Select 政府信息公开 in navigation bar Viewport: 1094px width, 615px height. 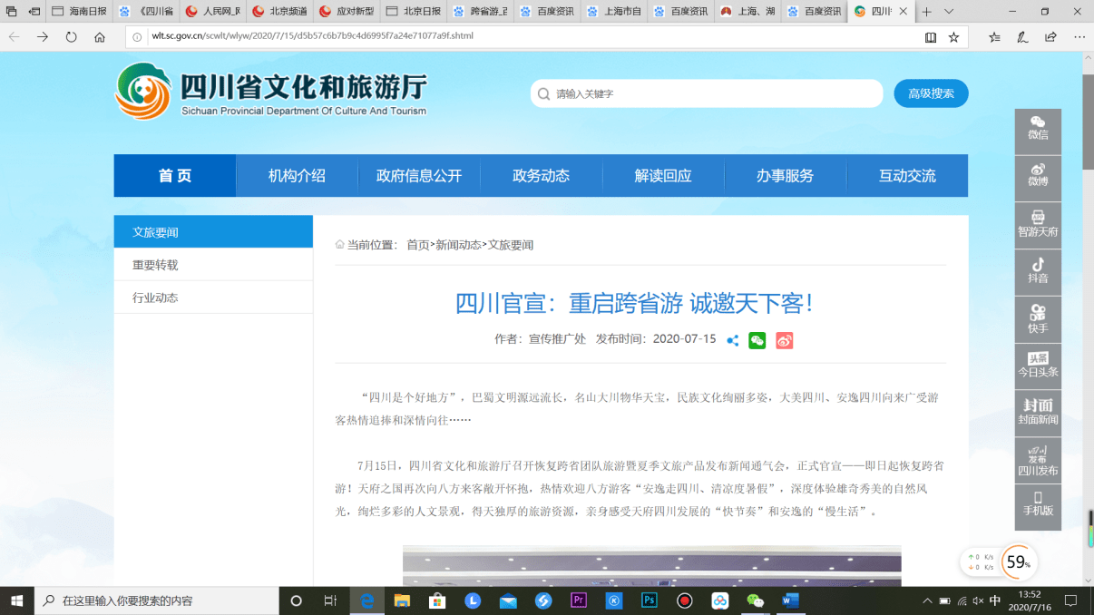(x=419, y=176)
